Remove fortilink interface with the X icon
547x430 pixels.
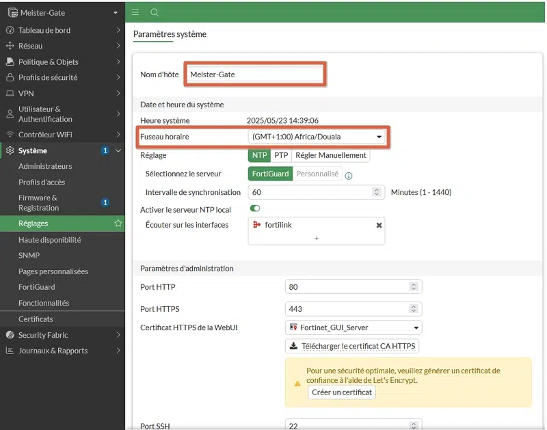click(x=379, y=225)
